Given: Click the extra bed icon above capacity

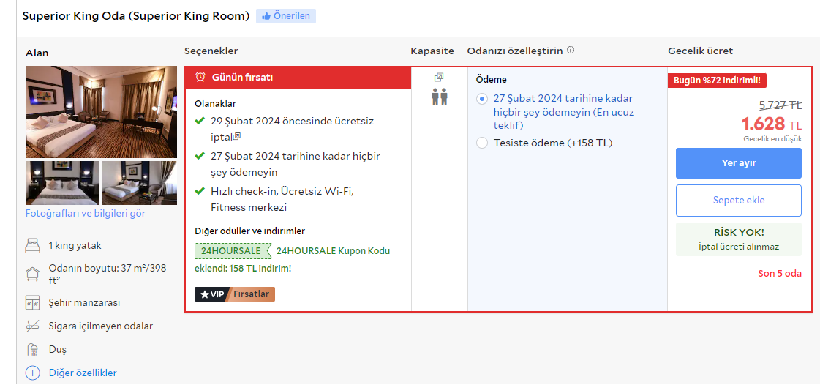Looking at the screenshot, I should tap(439, 77).
